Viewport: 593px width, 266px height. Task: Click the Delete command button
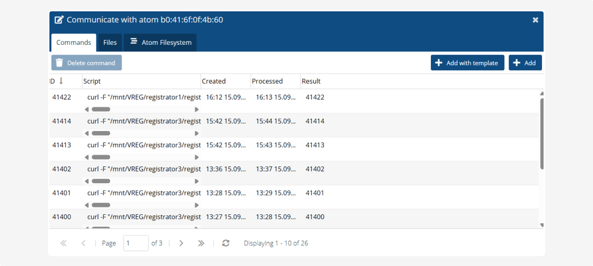point(86,63)
